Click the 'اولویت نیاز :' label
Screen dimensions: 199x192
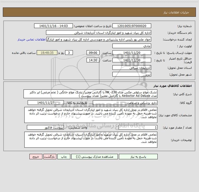(185, 46)
